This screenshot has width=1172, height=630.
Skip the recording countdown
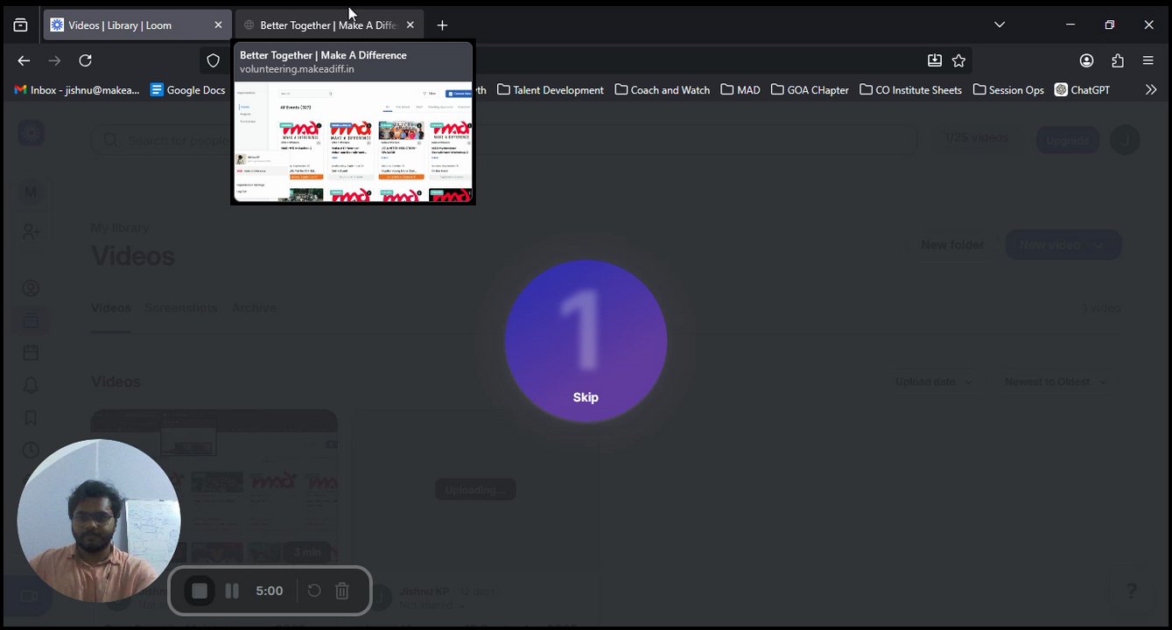586,397
